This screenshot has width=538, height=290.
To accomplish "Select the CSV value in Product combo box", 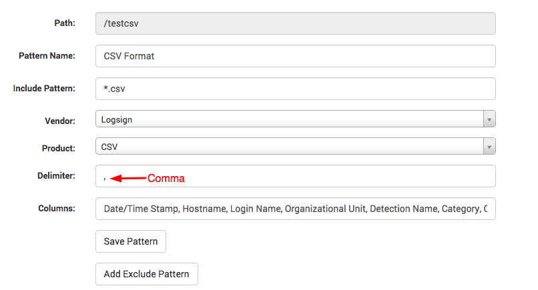I will click(109, 147).
